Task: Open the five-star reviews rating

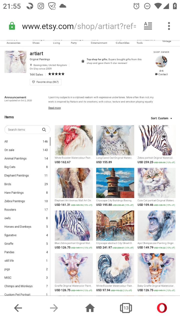Action: tap(56, 74)
